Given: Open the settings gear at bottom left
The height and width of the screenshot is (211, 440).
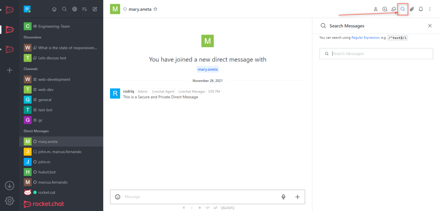Looking at the screenshot, I should pyautogui.click(x=10, y=201).
